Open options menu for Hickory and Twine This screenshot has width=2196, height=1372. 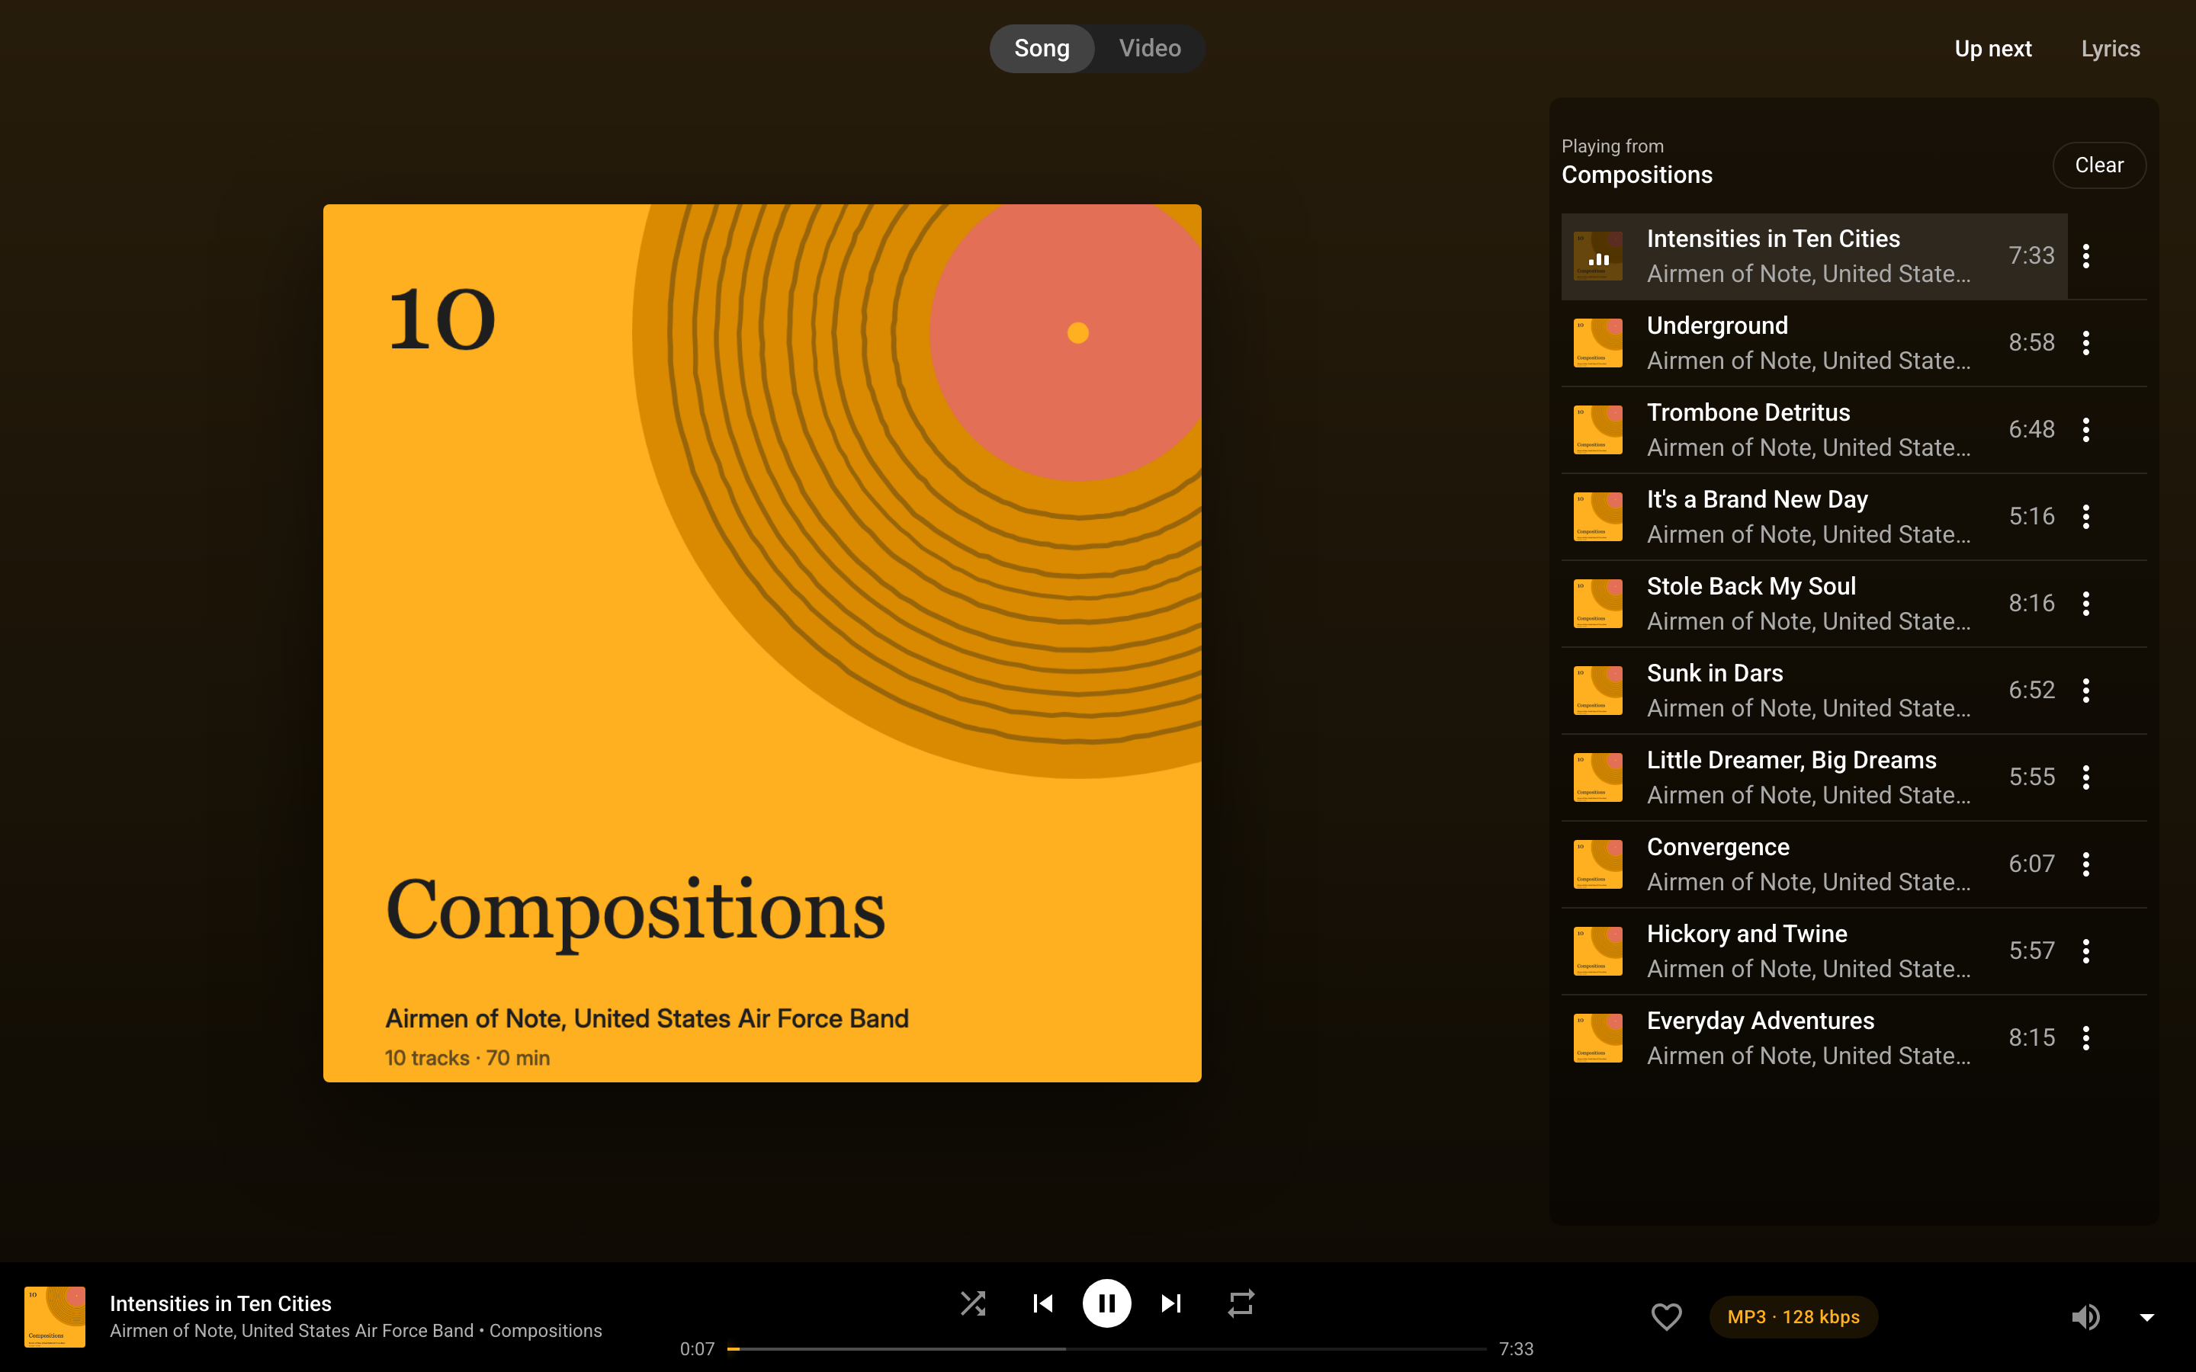coord(2086,951)
